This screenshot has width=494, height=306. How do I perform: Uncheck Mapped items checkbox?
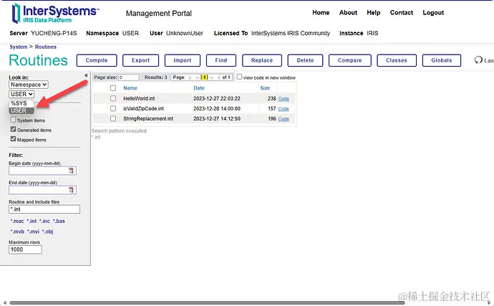point(13,139)
